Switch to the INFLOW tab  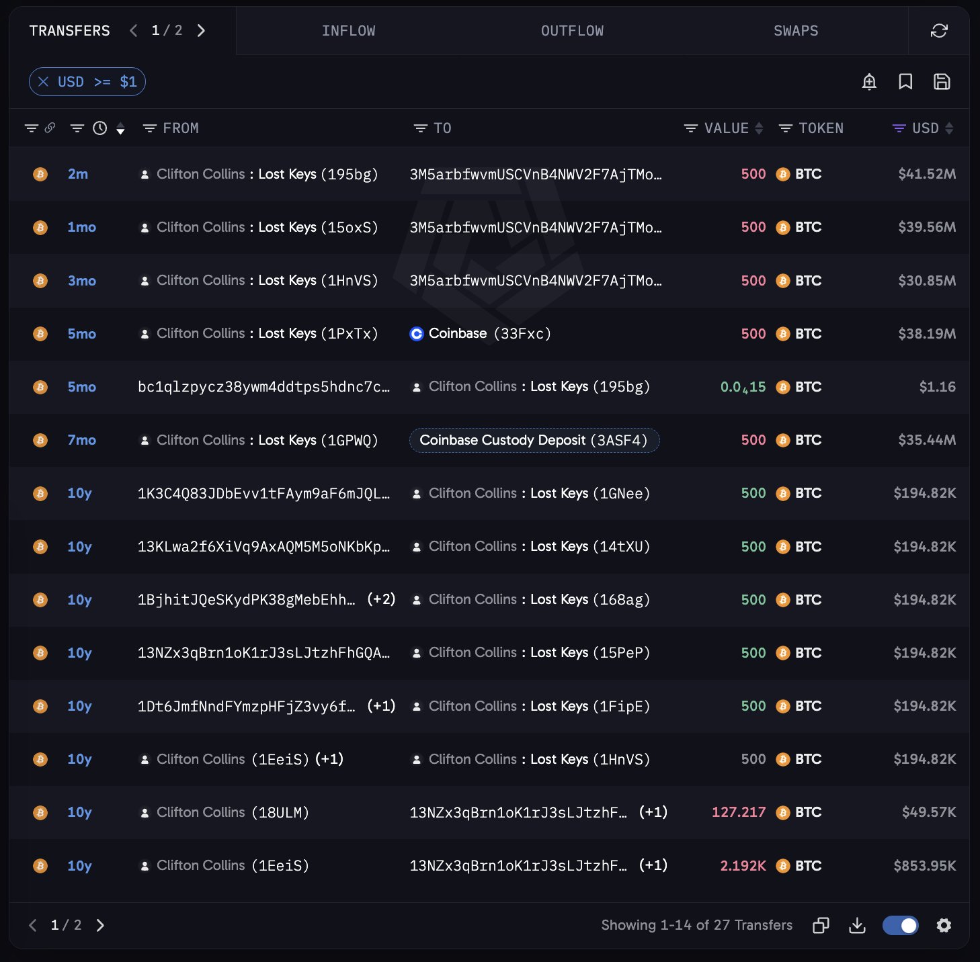click(x=348, y=31)
